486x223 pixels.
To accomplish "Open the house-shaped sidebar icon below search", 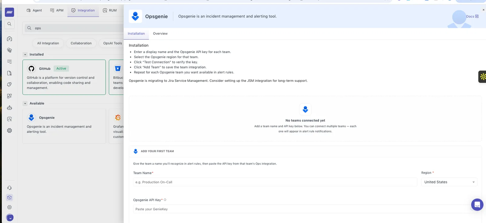I will click(x=9, y=39).
